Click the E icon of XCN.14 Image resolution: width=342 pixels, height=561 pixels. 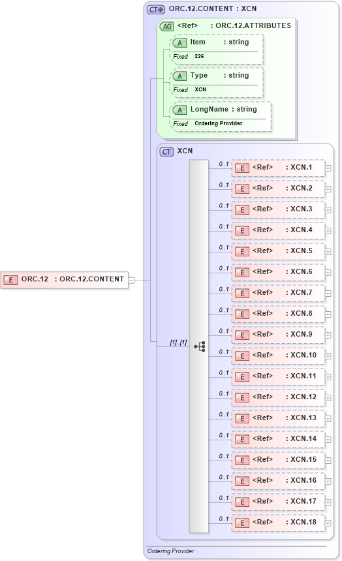click(x=242, y=440)
